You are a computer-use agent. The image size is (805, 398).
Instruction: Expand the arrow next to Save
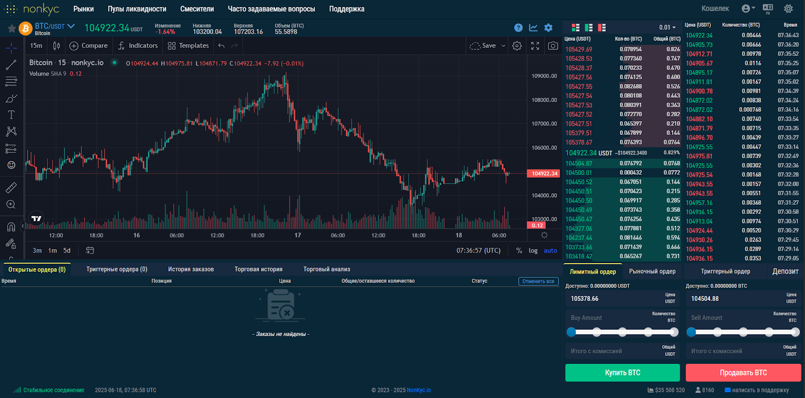[503, 46]
